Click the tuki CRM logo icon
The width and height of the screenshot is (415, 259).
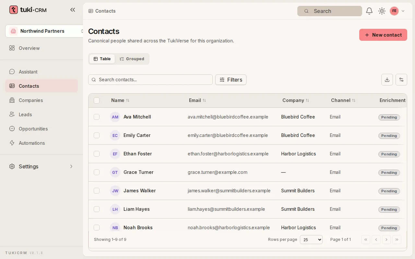coord(14,10)
